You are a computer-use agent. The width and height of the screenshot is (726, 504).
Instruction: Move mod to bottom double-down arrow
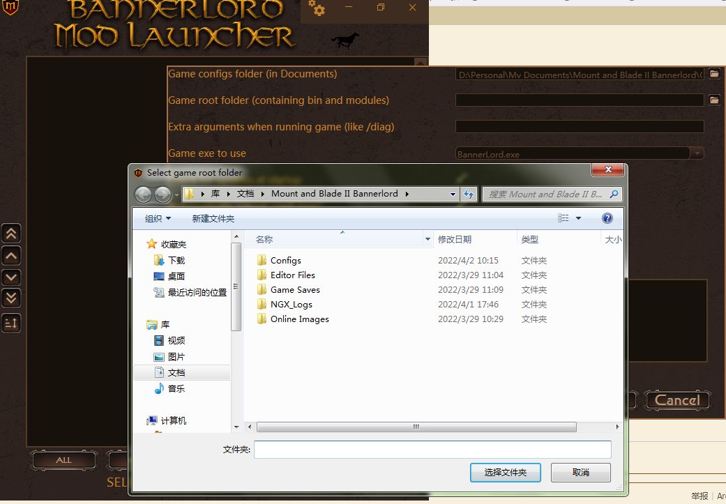pos(11,298)
